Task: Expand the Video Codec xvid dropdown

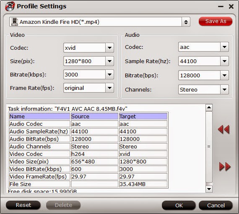Action: tap(109, 48)
